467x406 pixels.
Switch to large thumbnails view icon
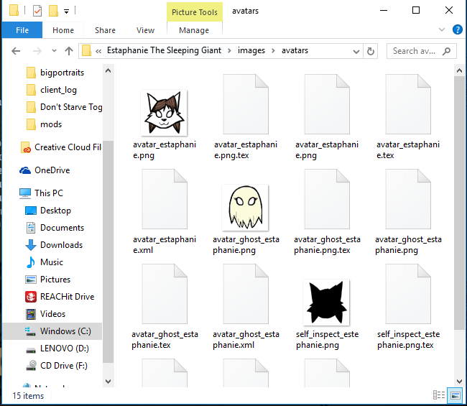click(x=454, y=395)
